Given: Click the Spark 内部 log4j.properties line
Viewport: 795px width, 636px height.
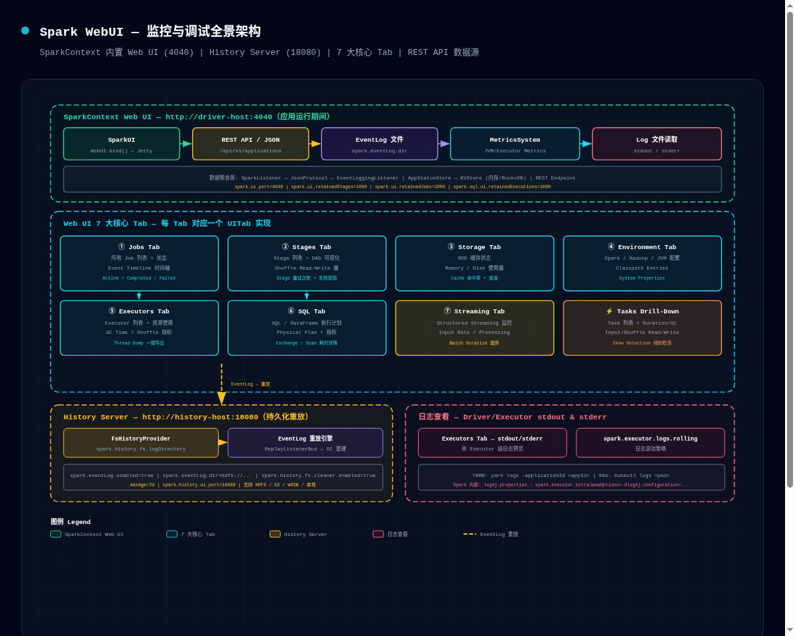Looking at the screenshot, I should 571,485.
